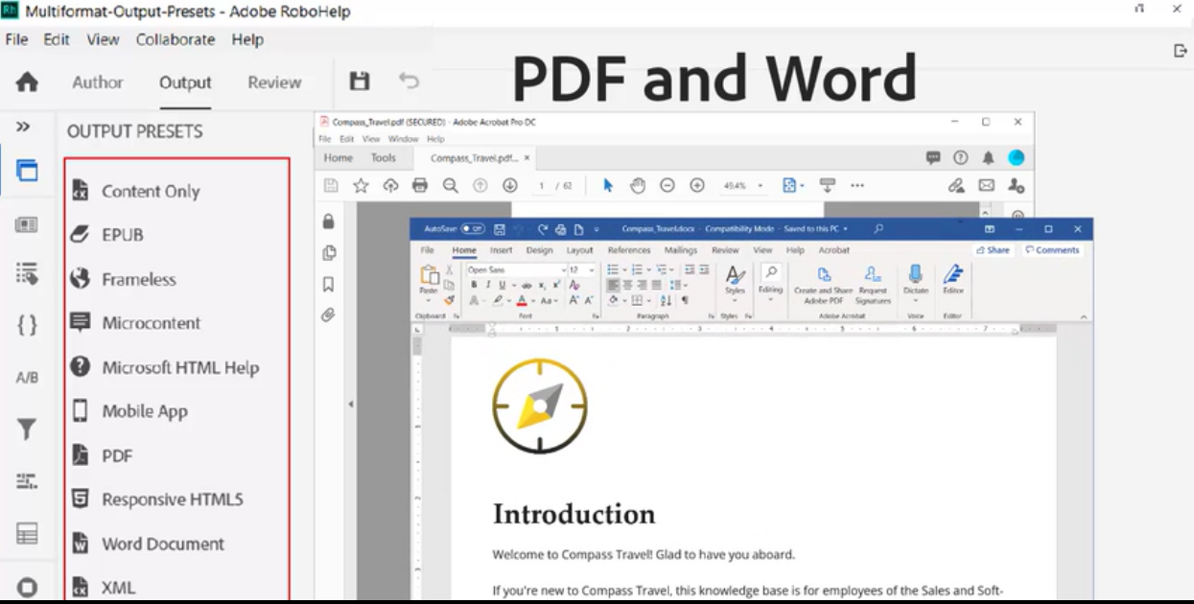
Task: Go to RoboHelp home screen icon
Action: [x=27, y=82]
